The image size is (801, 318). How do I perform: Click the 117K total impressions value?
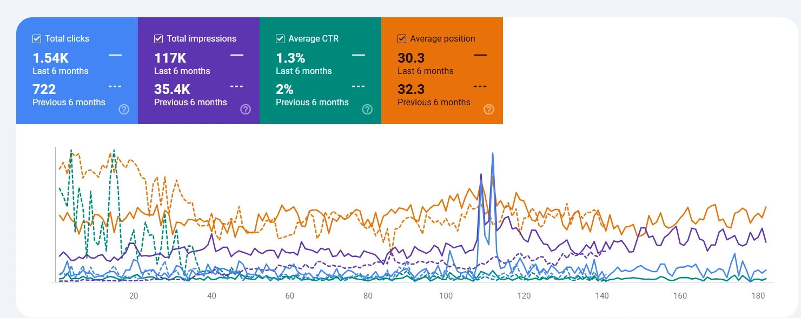tap(170, 58)
